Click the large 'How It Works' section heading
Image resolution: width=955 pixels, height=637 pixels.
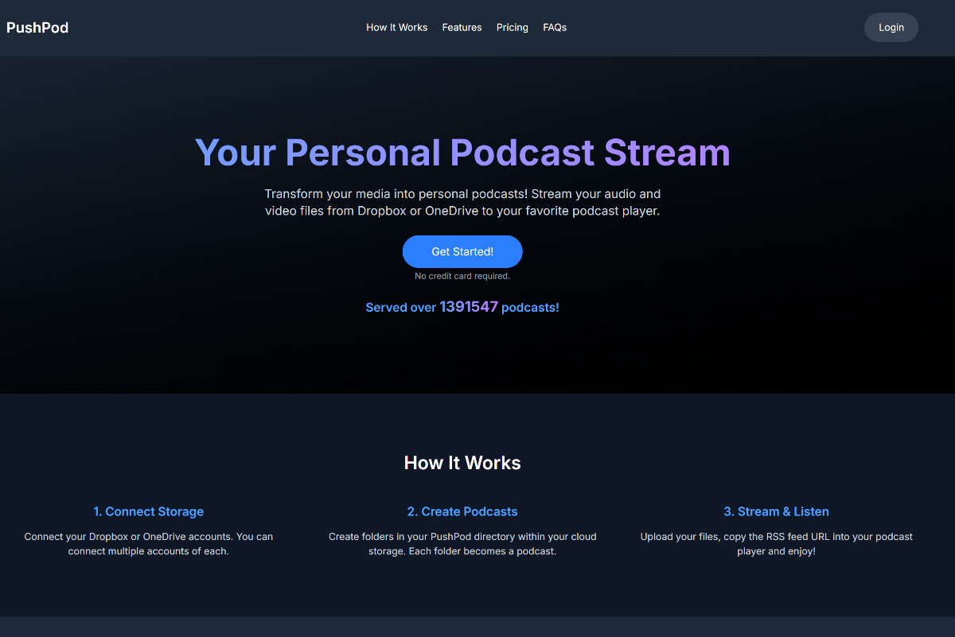462,463
